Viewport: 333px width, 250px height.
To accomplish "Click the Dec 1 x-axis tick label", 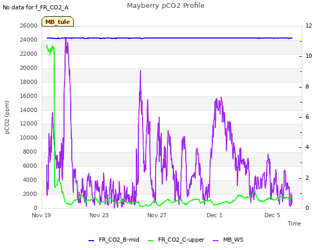I will [x=214, y=215].
